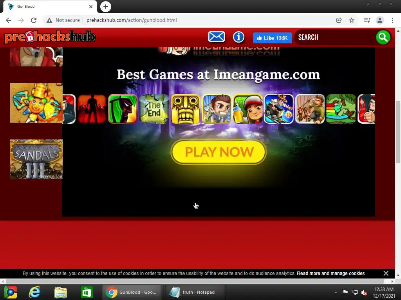Open the brown-haired jetpack hero game icon

217,109
